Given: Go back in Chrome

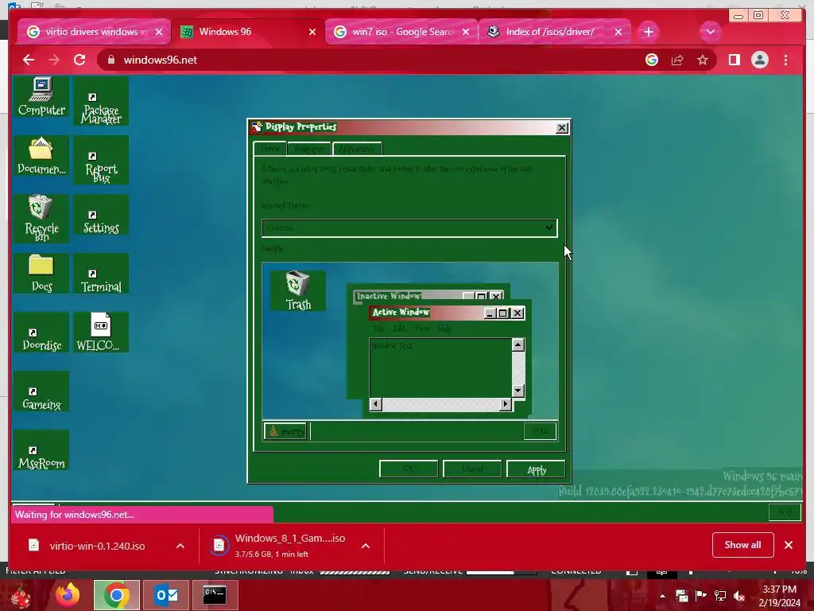Looking at the screenshot, I should 29,60.
